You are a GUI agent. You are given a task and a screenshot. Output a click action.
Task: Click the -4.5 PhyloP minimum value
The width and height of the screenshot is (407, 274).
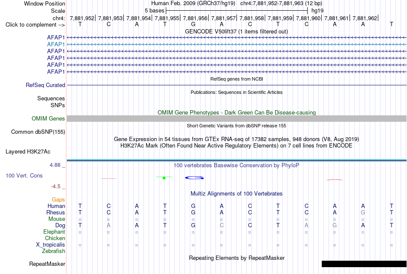56,187
